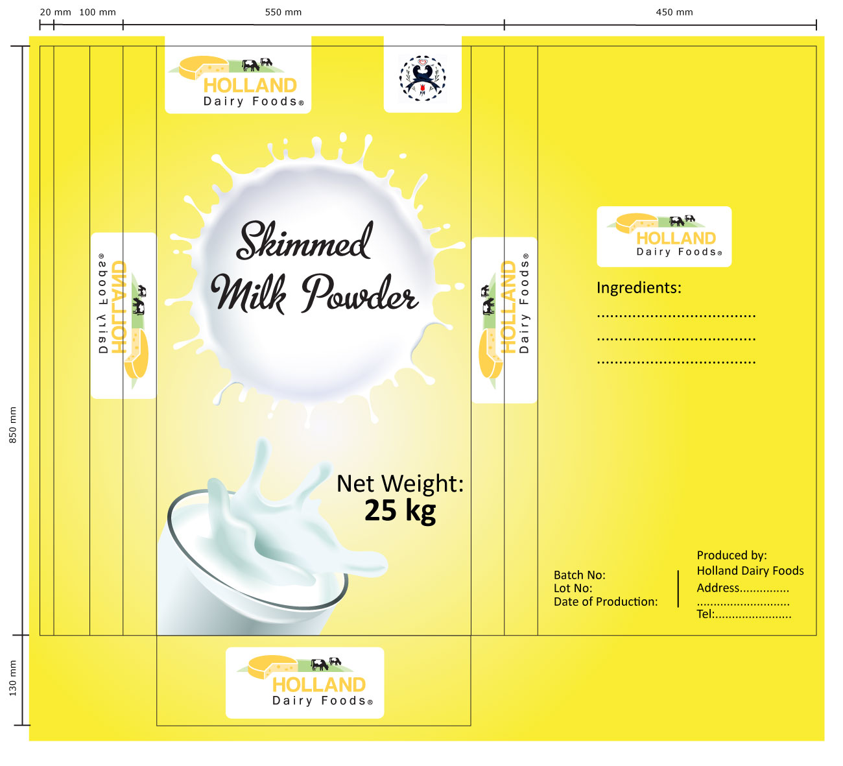Click the "Produced by:" text
The width and height of the screenshot is (843, 766).
pyautogui.click(x=731, y=555)
